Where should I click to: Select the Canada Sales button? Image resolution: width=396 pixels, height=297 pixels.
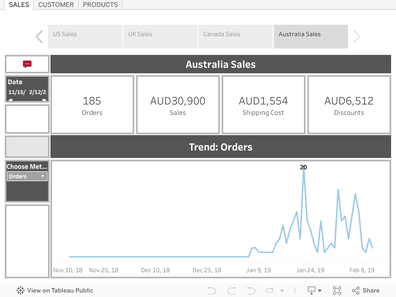pos(236,37)
